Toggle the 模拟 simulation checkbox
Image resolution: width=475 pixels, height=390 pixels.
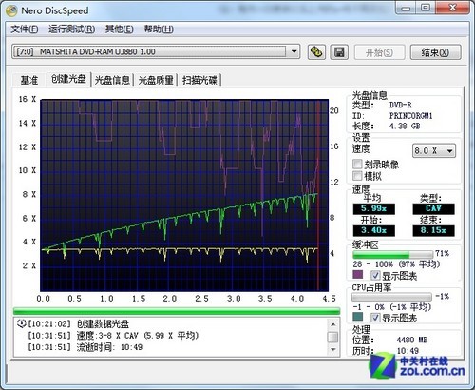point(357,176)
